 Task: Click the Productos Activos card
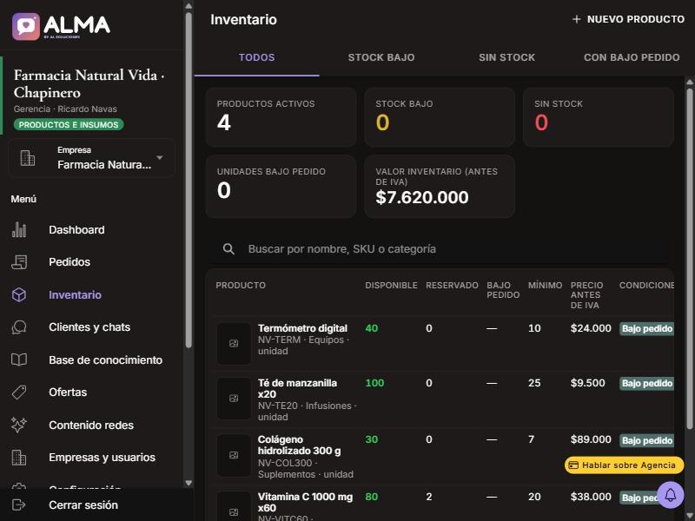pyautogui.click(x=281, y=117)
